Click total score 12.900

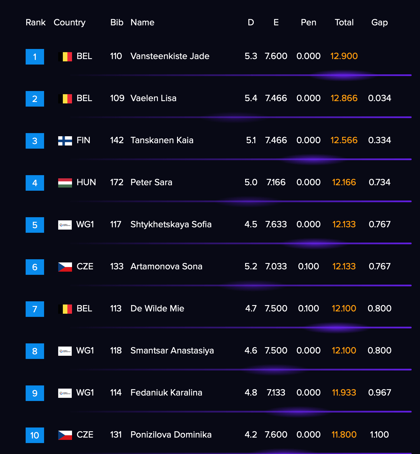[x=344, y=56]
